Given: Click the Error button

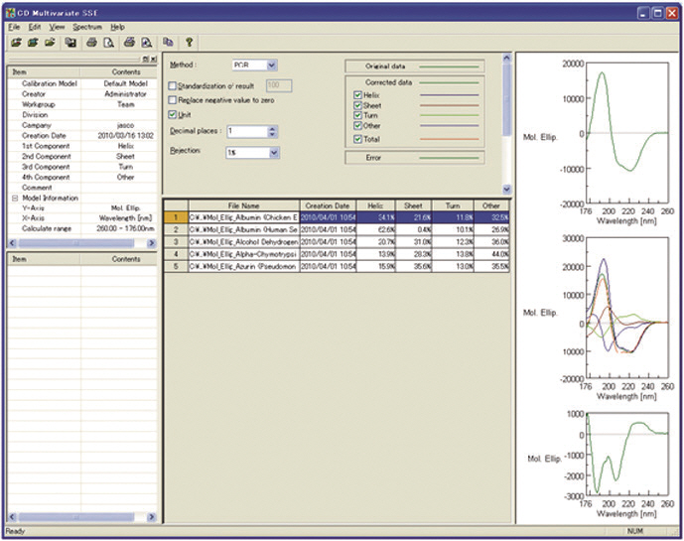Looking at the screenshot, I should pyautogui.click(x=414, y=157).
